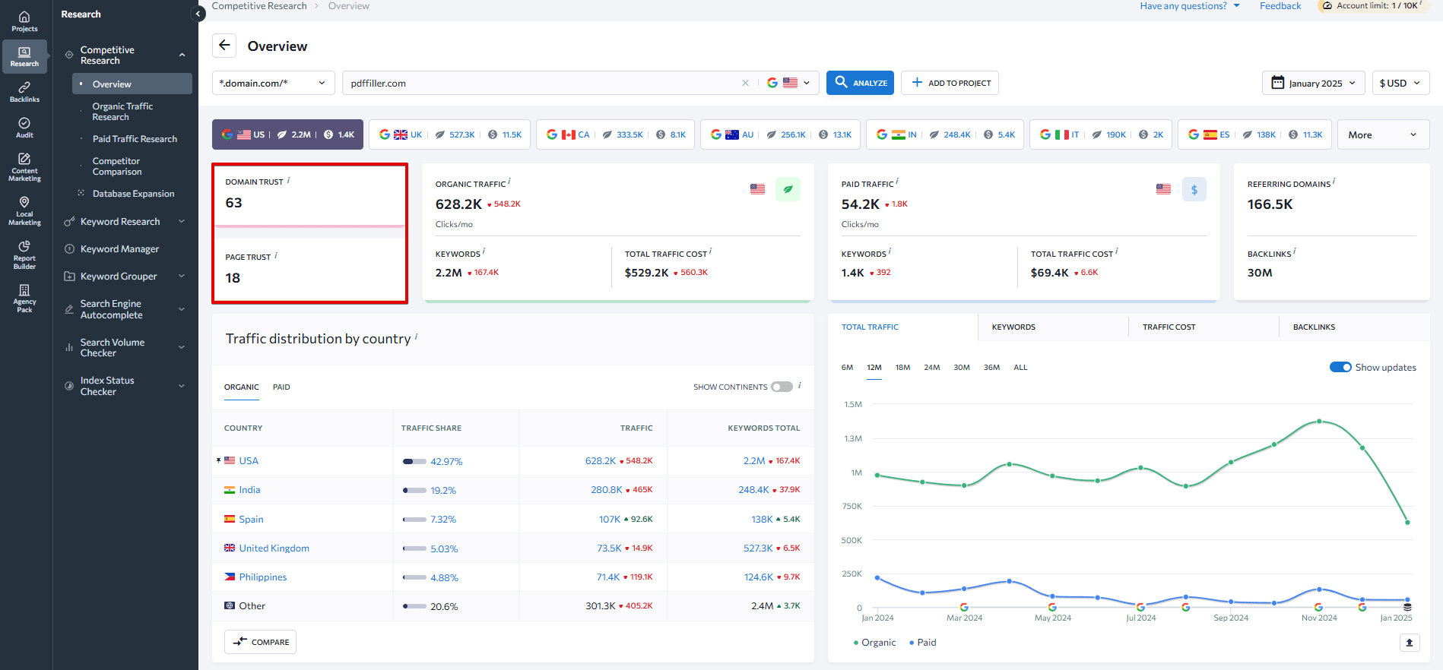The image size is (1443, 670).
Task: Open Have any questions dropdown
Action: 1190,5
